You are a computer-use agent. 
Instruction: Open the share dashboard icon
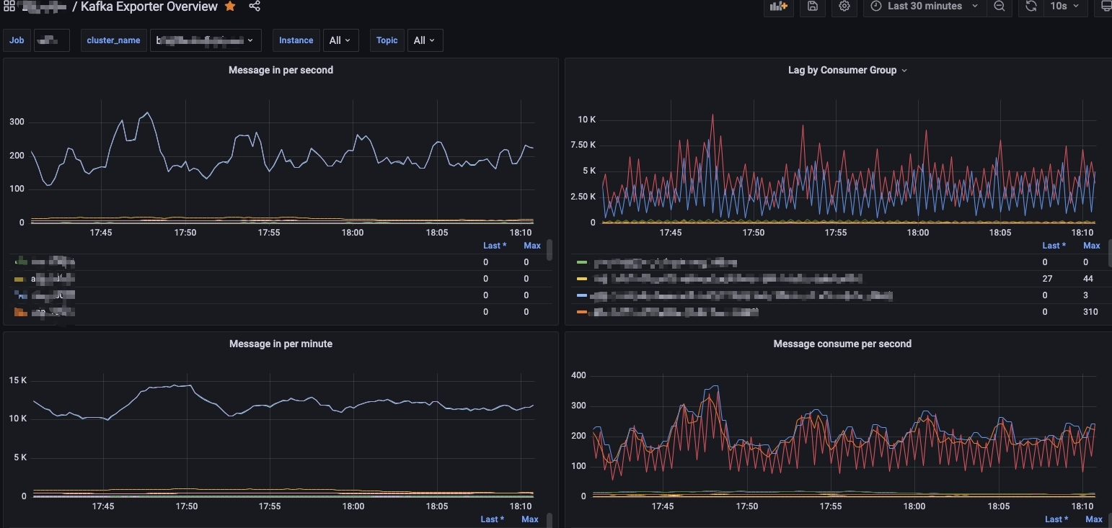(x=255, y=6)
